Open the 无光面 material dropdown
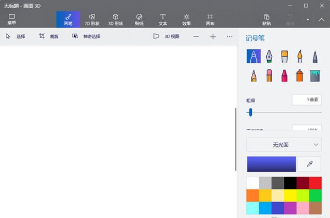The image size is (330, 218). tap(284, 145)
